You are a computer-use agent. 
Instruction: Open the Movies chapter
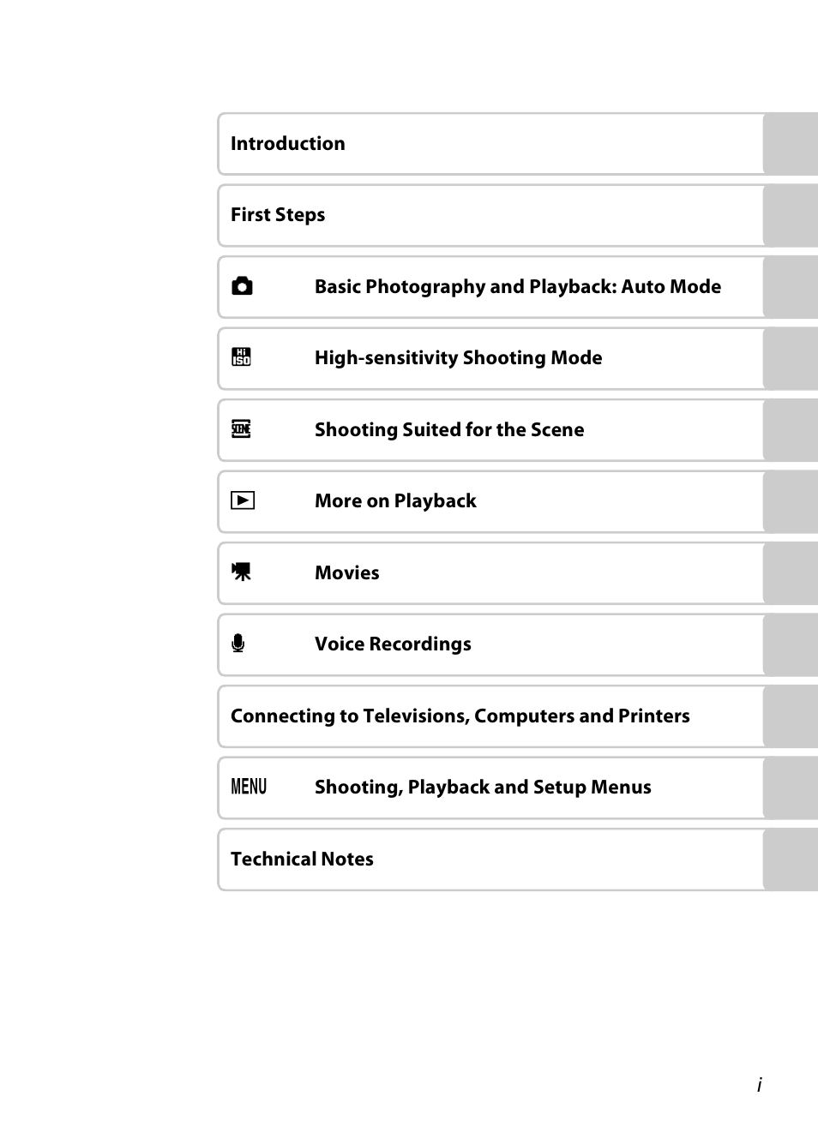pos(346,573)
